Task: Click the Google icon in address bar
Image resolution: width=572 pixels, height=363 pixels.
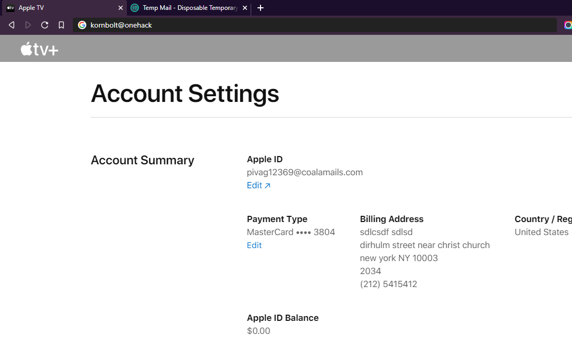Action: 82,25
